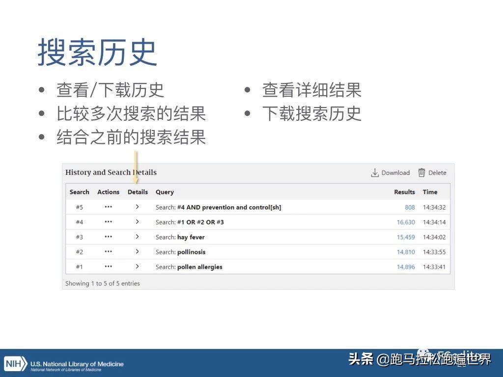Click the Delete trash icon
The width and height of the screenshot is (503, 377).
pyautogui.click(x=432, y=172)
